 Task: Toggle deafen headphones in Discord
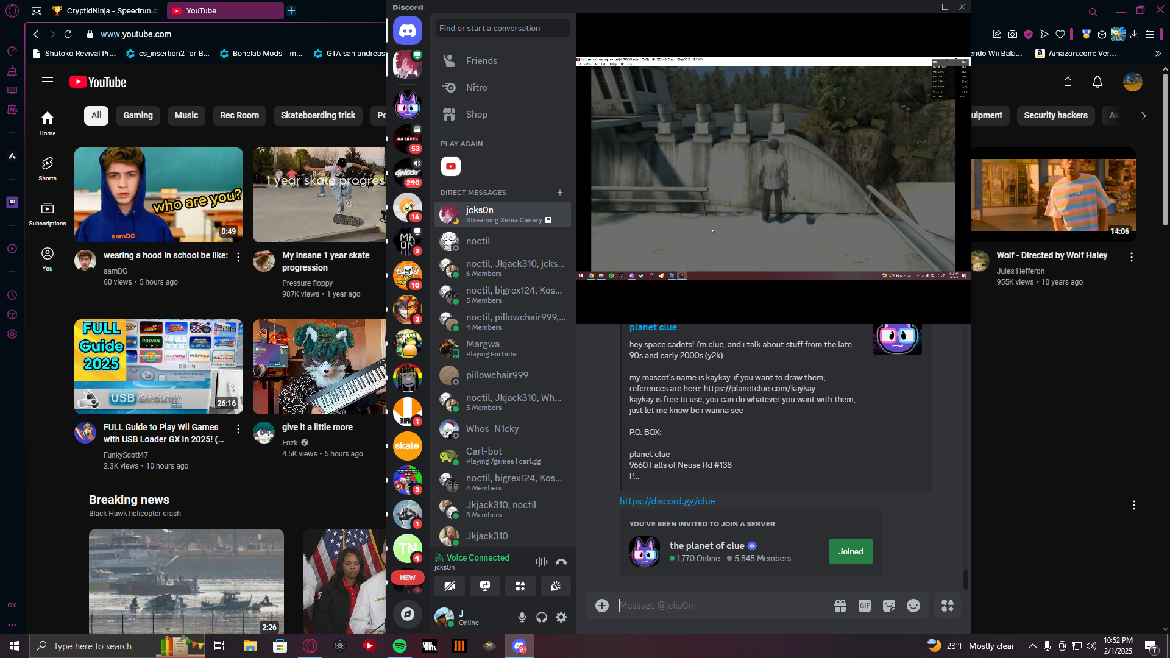pyautogui.click(x=542, y=617)
